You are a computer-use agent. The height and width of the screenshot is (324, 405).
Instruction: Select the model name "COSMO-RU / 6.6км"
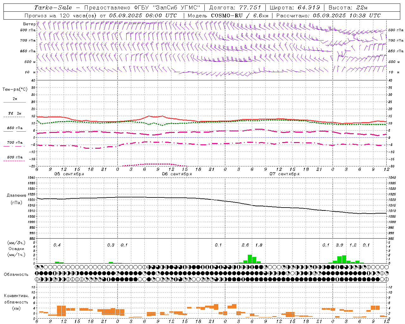coord(240,16)
